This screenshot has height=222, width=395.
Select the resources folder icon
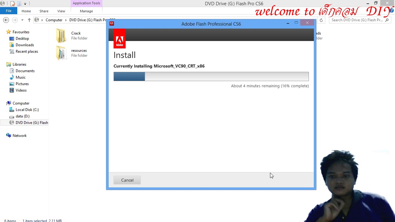(61, 53)
